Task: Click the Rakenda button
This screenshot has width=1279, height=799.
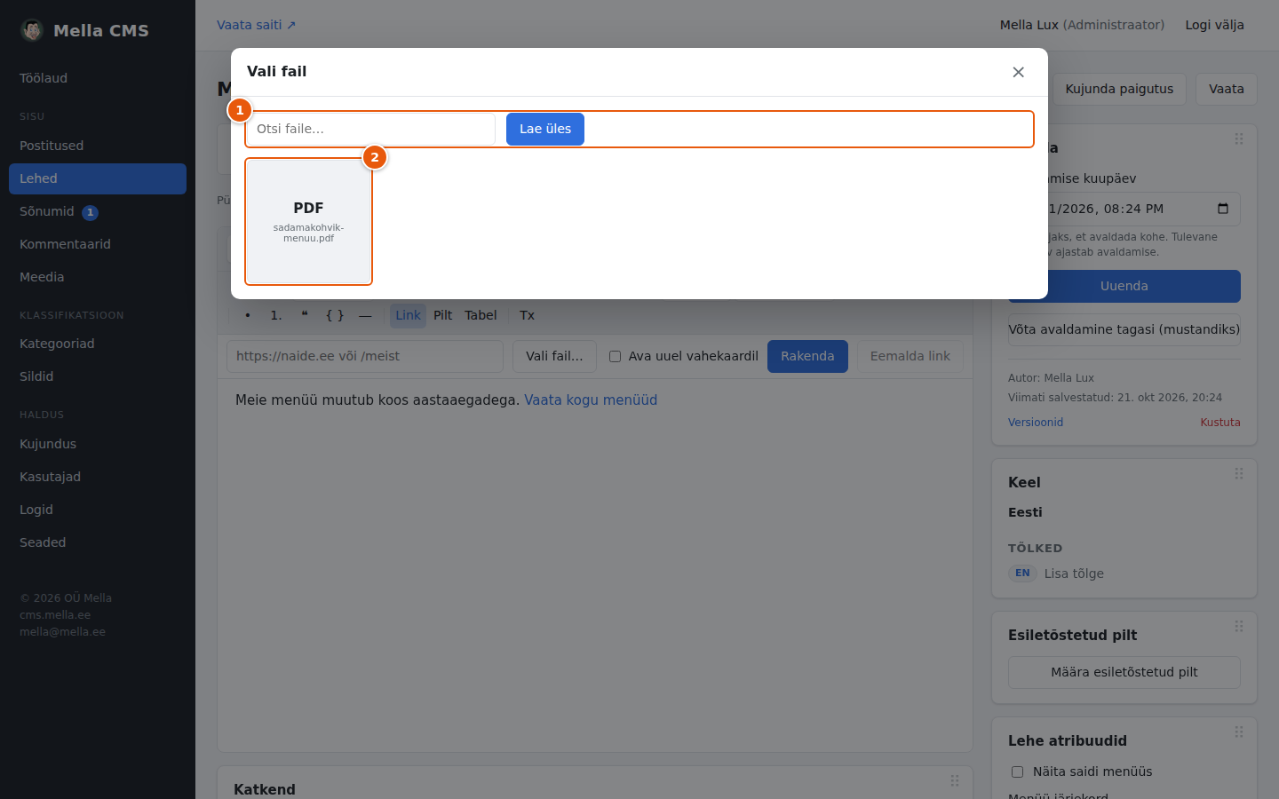Action: [807, 356]
